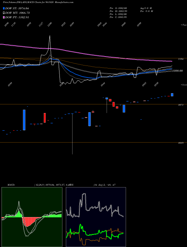Click the 1300.00 axis label
The width and height of the screenshot is (187, 247).
pyautogui.click(x=177, y=71)
